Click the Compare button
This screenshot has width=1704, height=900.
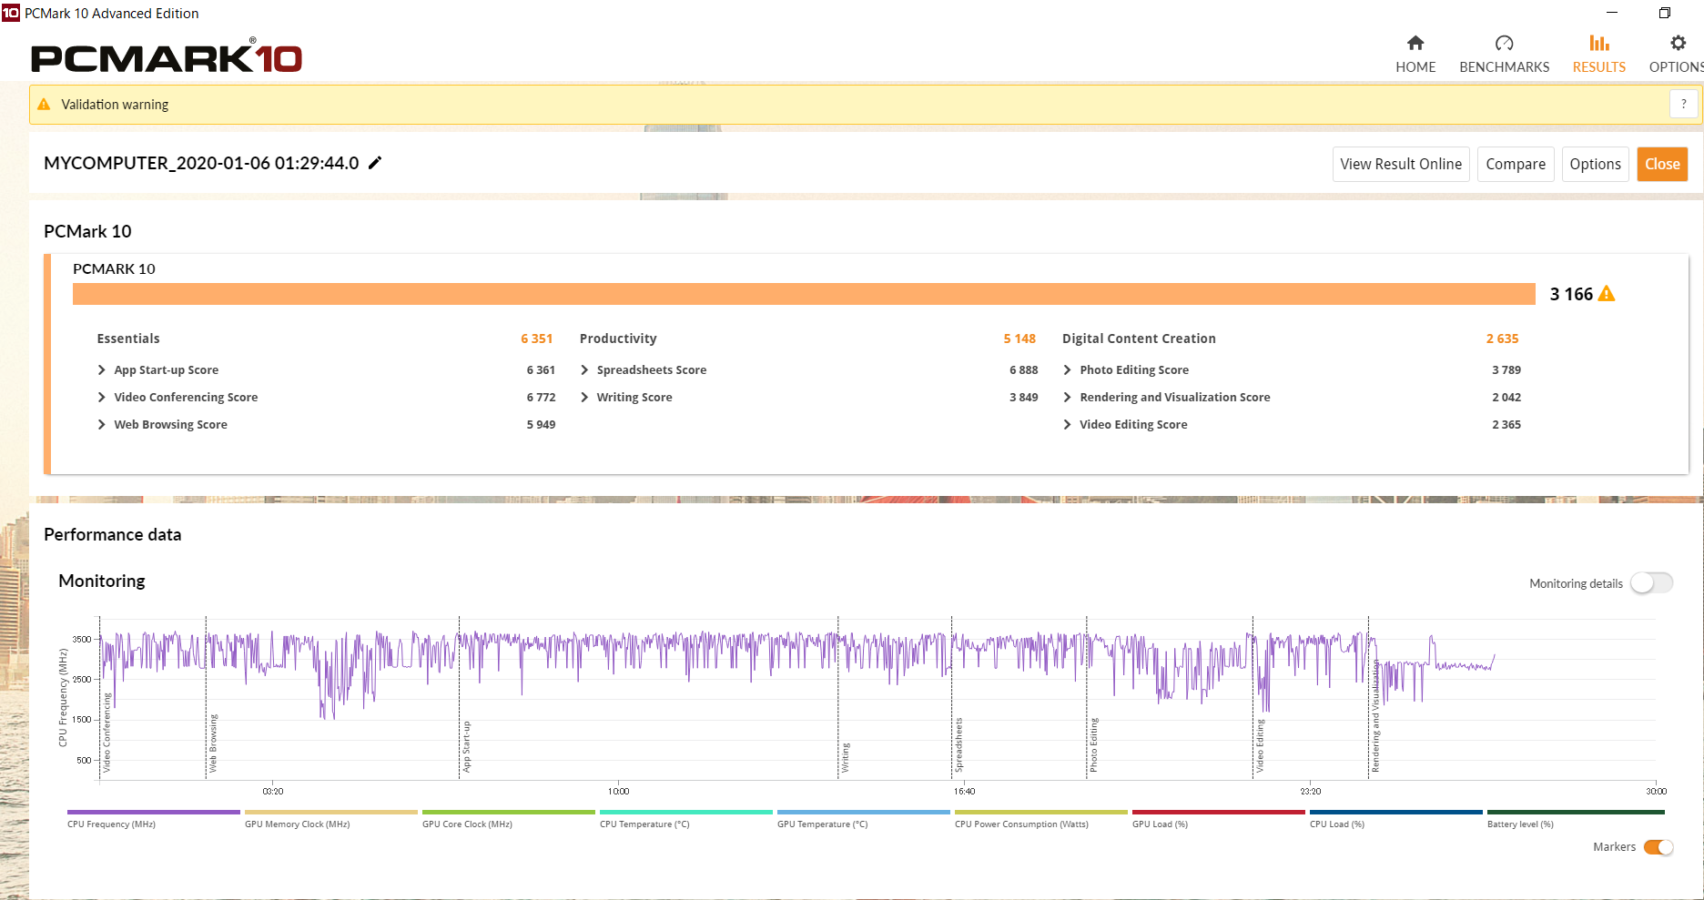(x=1516, y=165)
